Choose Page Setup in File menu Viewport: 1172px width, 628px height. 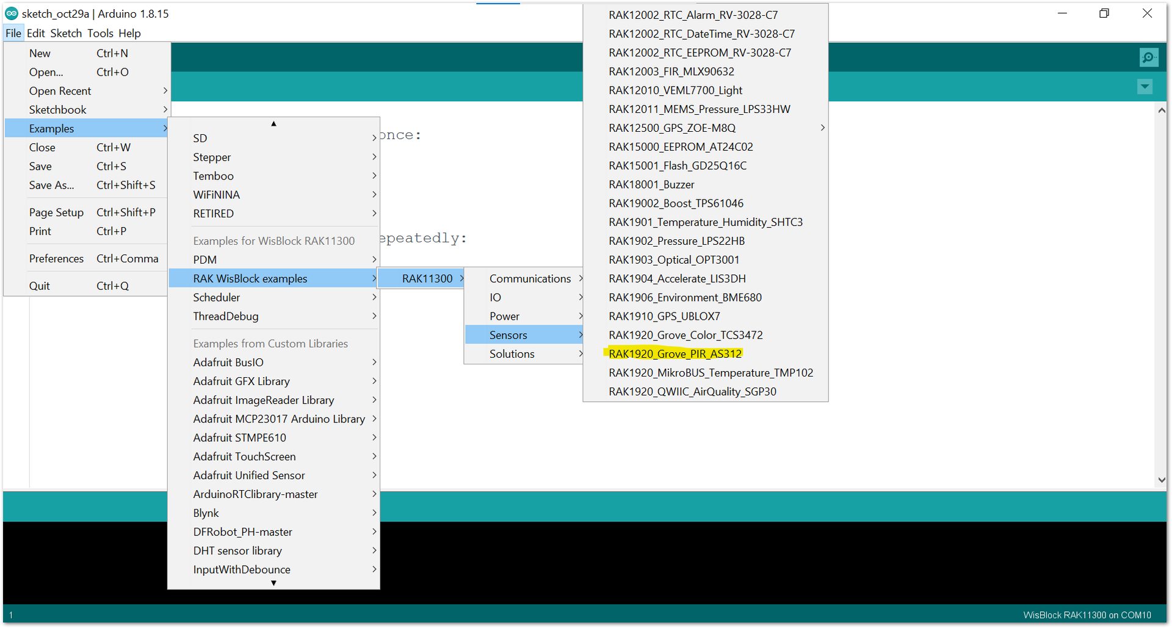coord(86,212)
